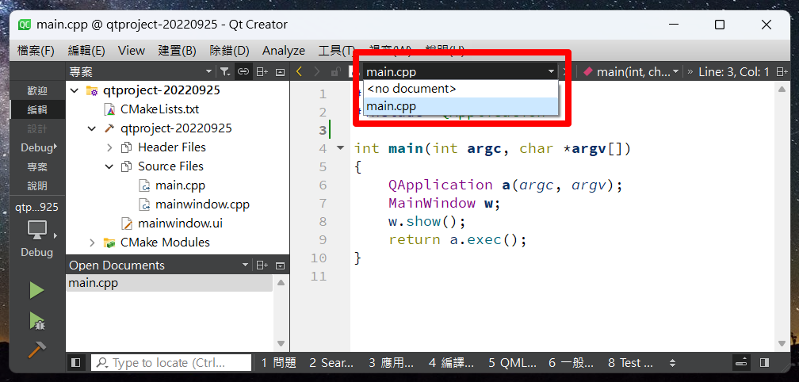Open the output panes up-down selector arrows
The height and width of the screenshot is (382, 799).
point(673,363)
